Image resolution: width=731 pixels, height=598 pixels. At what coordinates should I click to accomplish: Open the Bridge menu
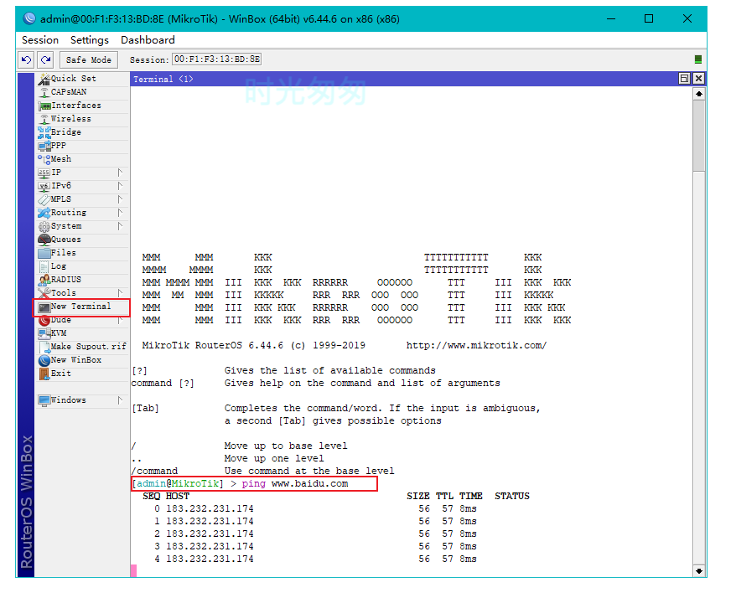[82, 132]
